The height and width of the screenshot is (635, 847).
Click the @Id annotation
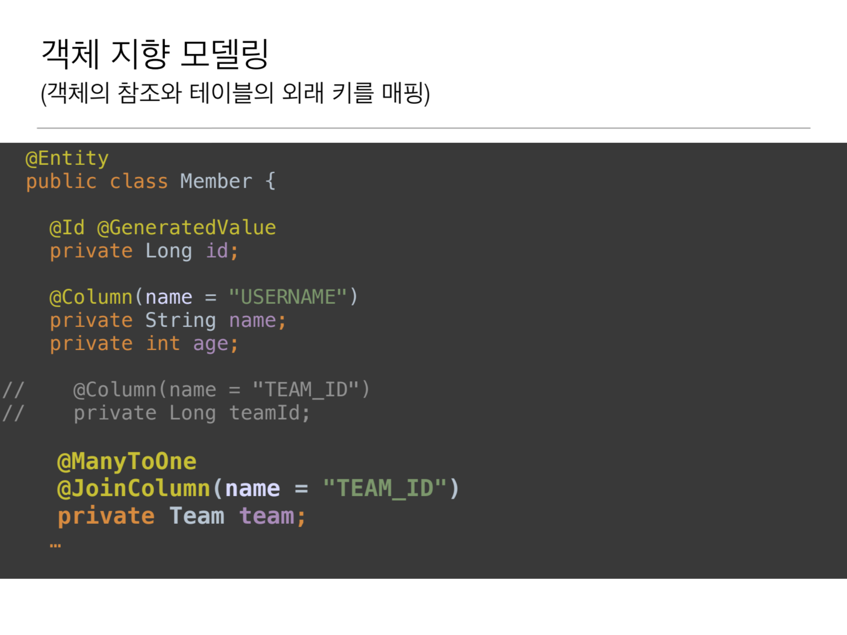(67, 228)
